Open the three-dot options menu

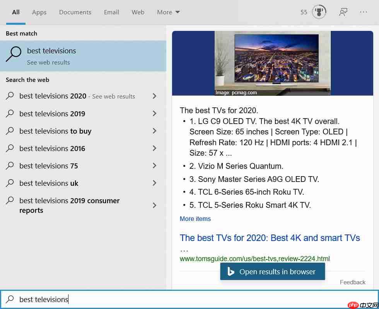click(363, 12)
